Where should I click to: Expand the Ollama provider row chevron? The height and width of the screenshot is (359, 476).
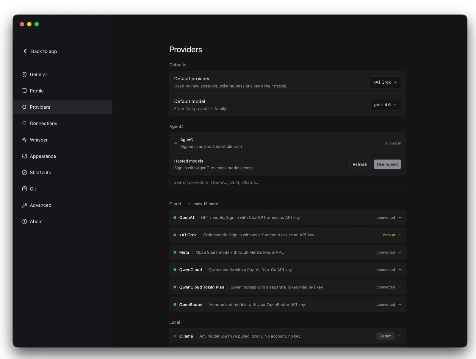[x=400, y=336]
